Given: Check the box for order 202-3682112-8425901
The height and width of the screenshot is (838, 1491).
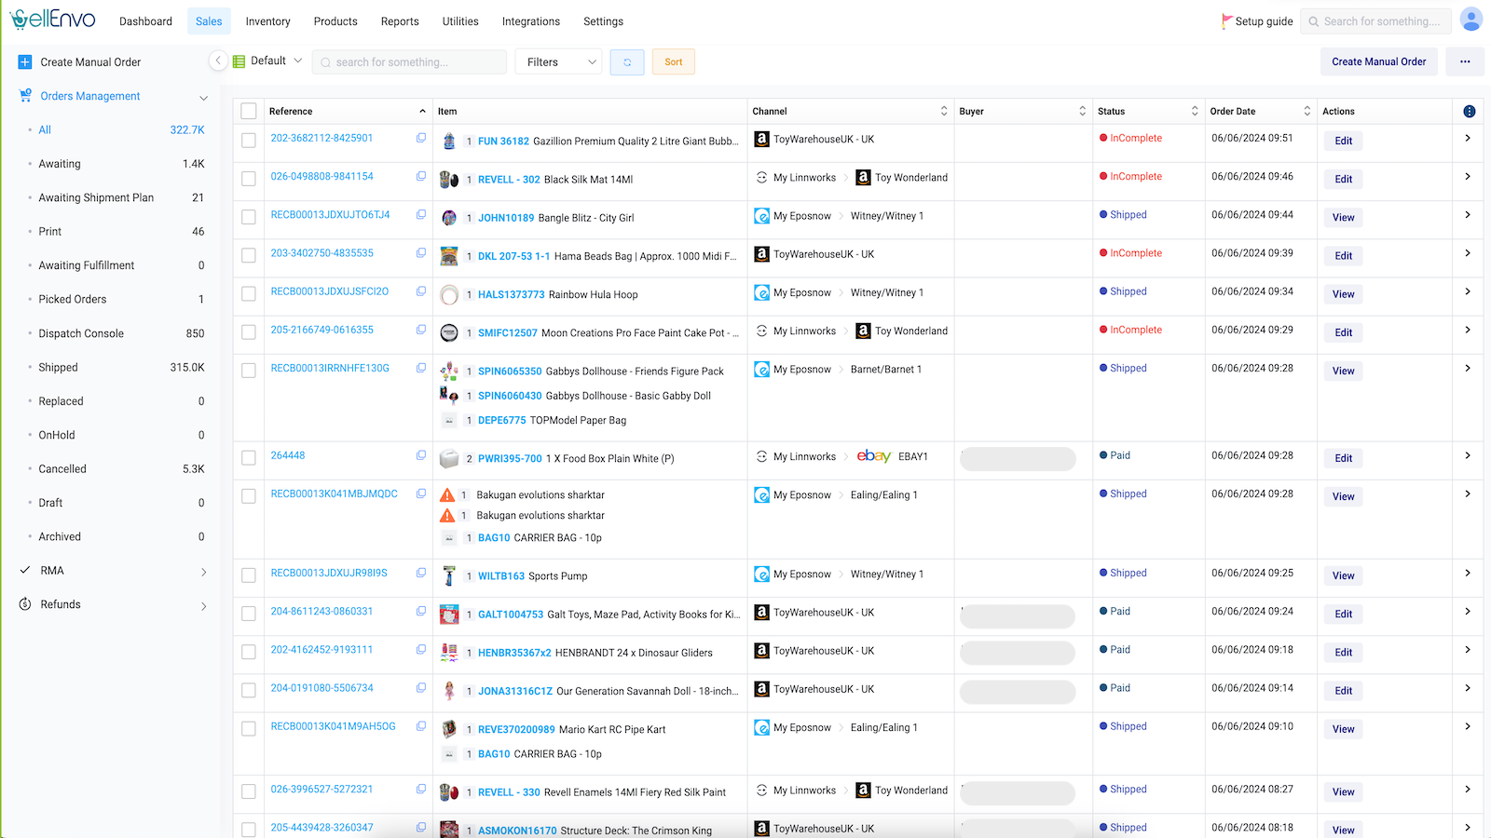Looking at the screenshot, I should pyautogui.click(x=249, y=141).
